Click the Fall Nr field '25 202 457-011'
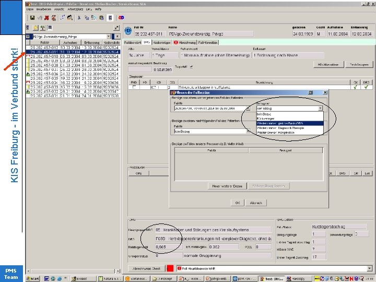The width and height of the screenshot is (376, 282). 149,34
